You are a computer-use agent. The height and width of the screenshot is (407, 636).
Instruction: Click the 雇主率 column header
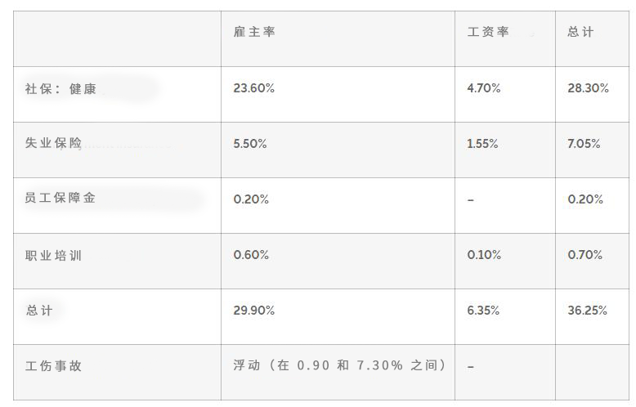254,32
